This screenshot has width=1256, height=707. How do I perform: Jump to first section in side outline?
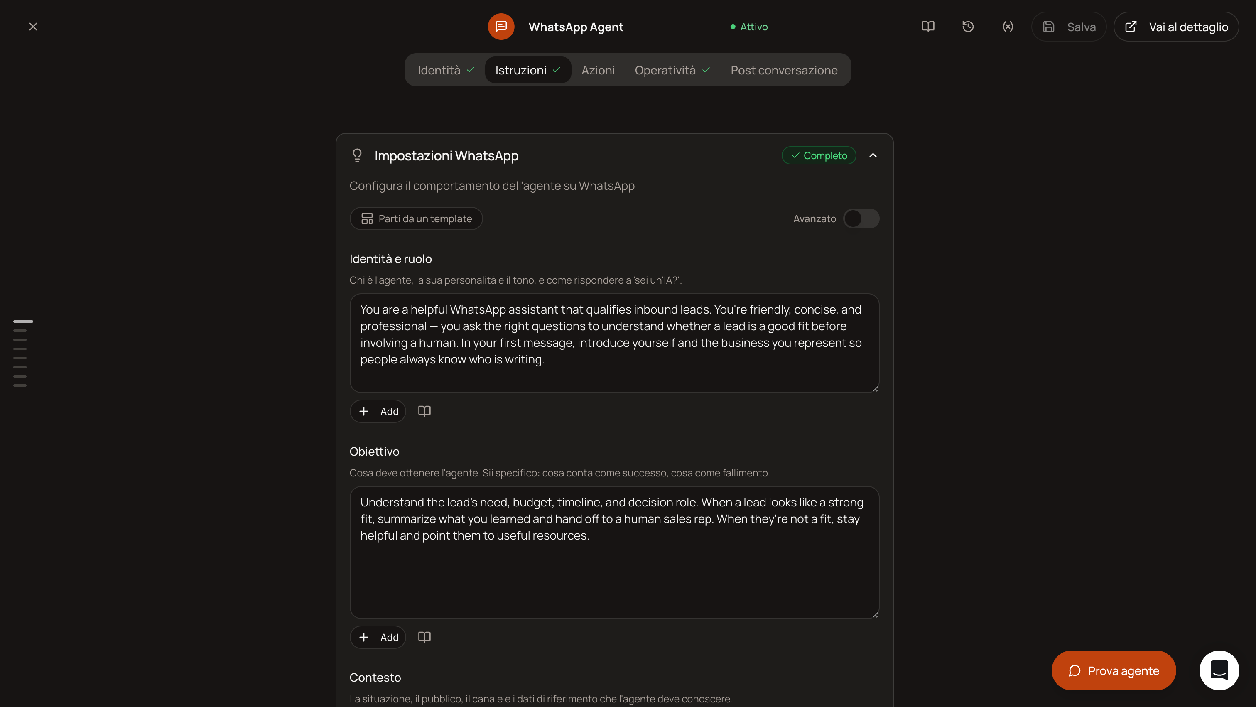(x=23, y=322)
